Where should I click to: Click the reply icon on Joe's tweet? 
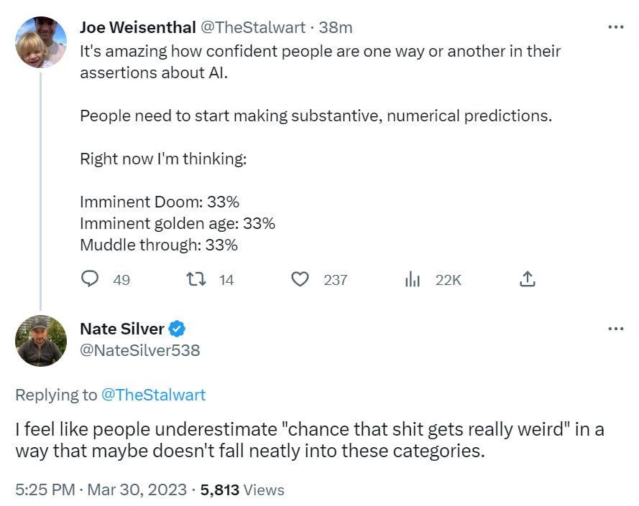(x=89, y=279)
